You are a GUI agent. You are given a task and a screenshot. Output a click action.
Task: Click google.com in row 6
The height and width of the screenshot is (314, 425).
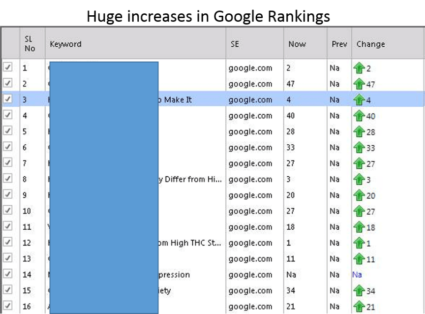pos(250,148)
